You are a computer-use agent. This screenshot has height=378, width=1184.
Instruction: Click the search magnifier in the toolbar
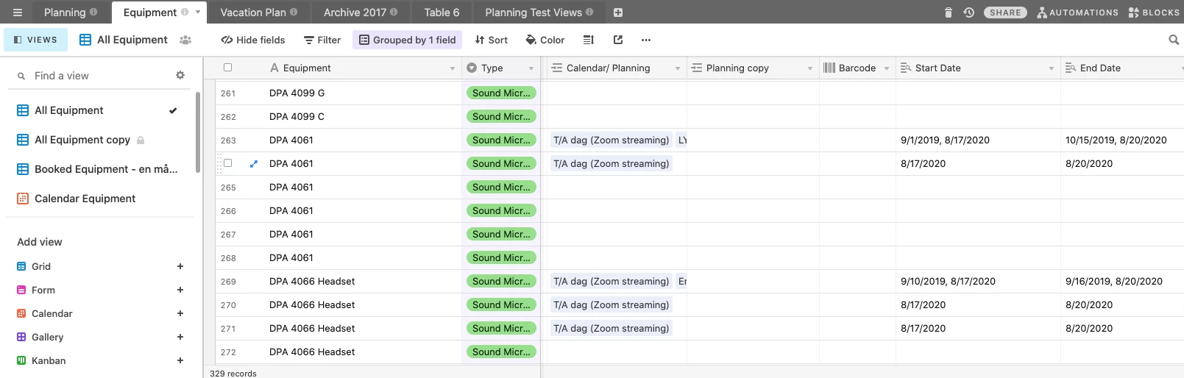coord(1174,40)
